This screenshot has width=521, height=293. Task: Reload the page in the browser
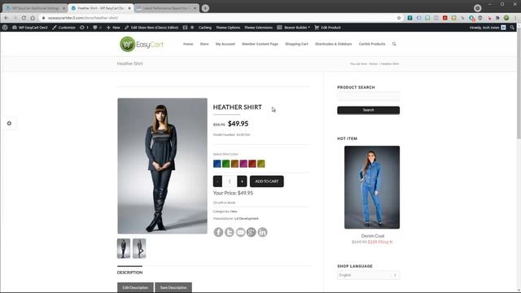(x=24, y=18)
